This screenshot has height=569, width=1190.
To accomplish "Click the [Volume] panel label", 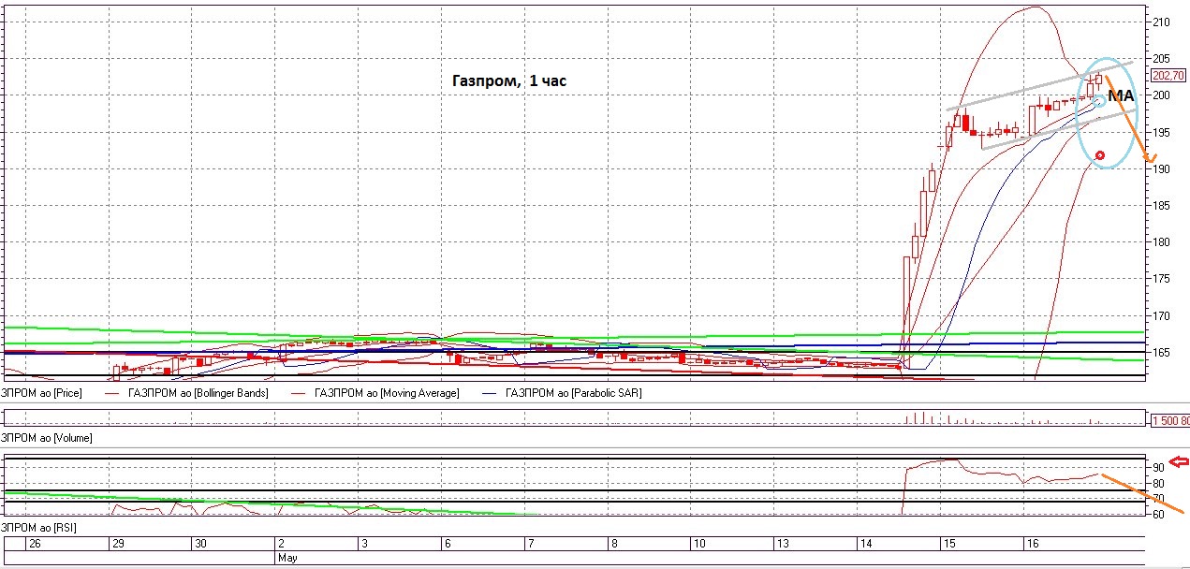I will click(46, 437).
